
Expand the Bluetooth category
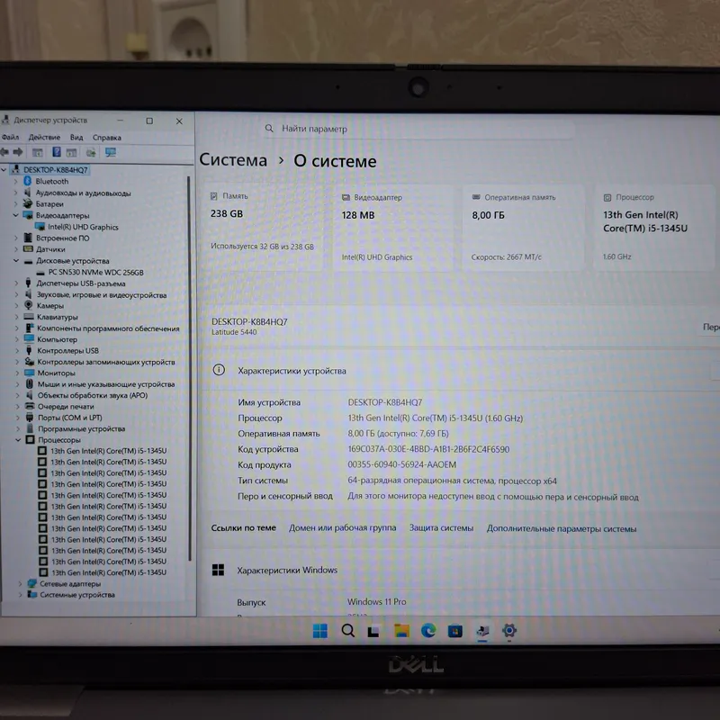pos(16,181)
